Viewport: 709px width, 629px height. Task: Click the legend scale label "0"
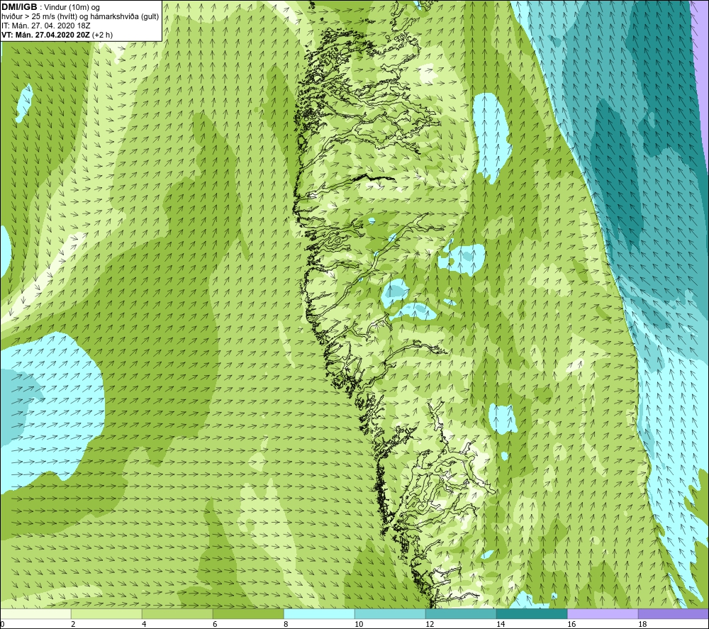pyautogui.click(x=2, y=625)
